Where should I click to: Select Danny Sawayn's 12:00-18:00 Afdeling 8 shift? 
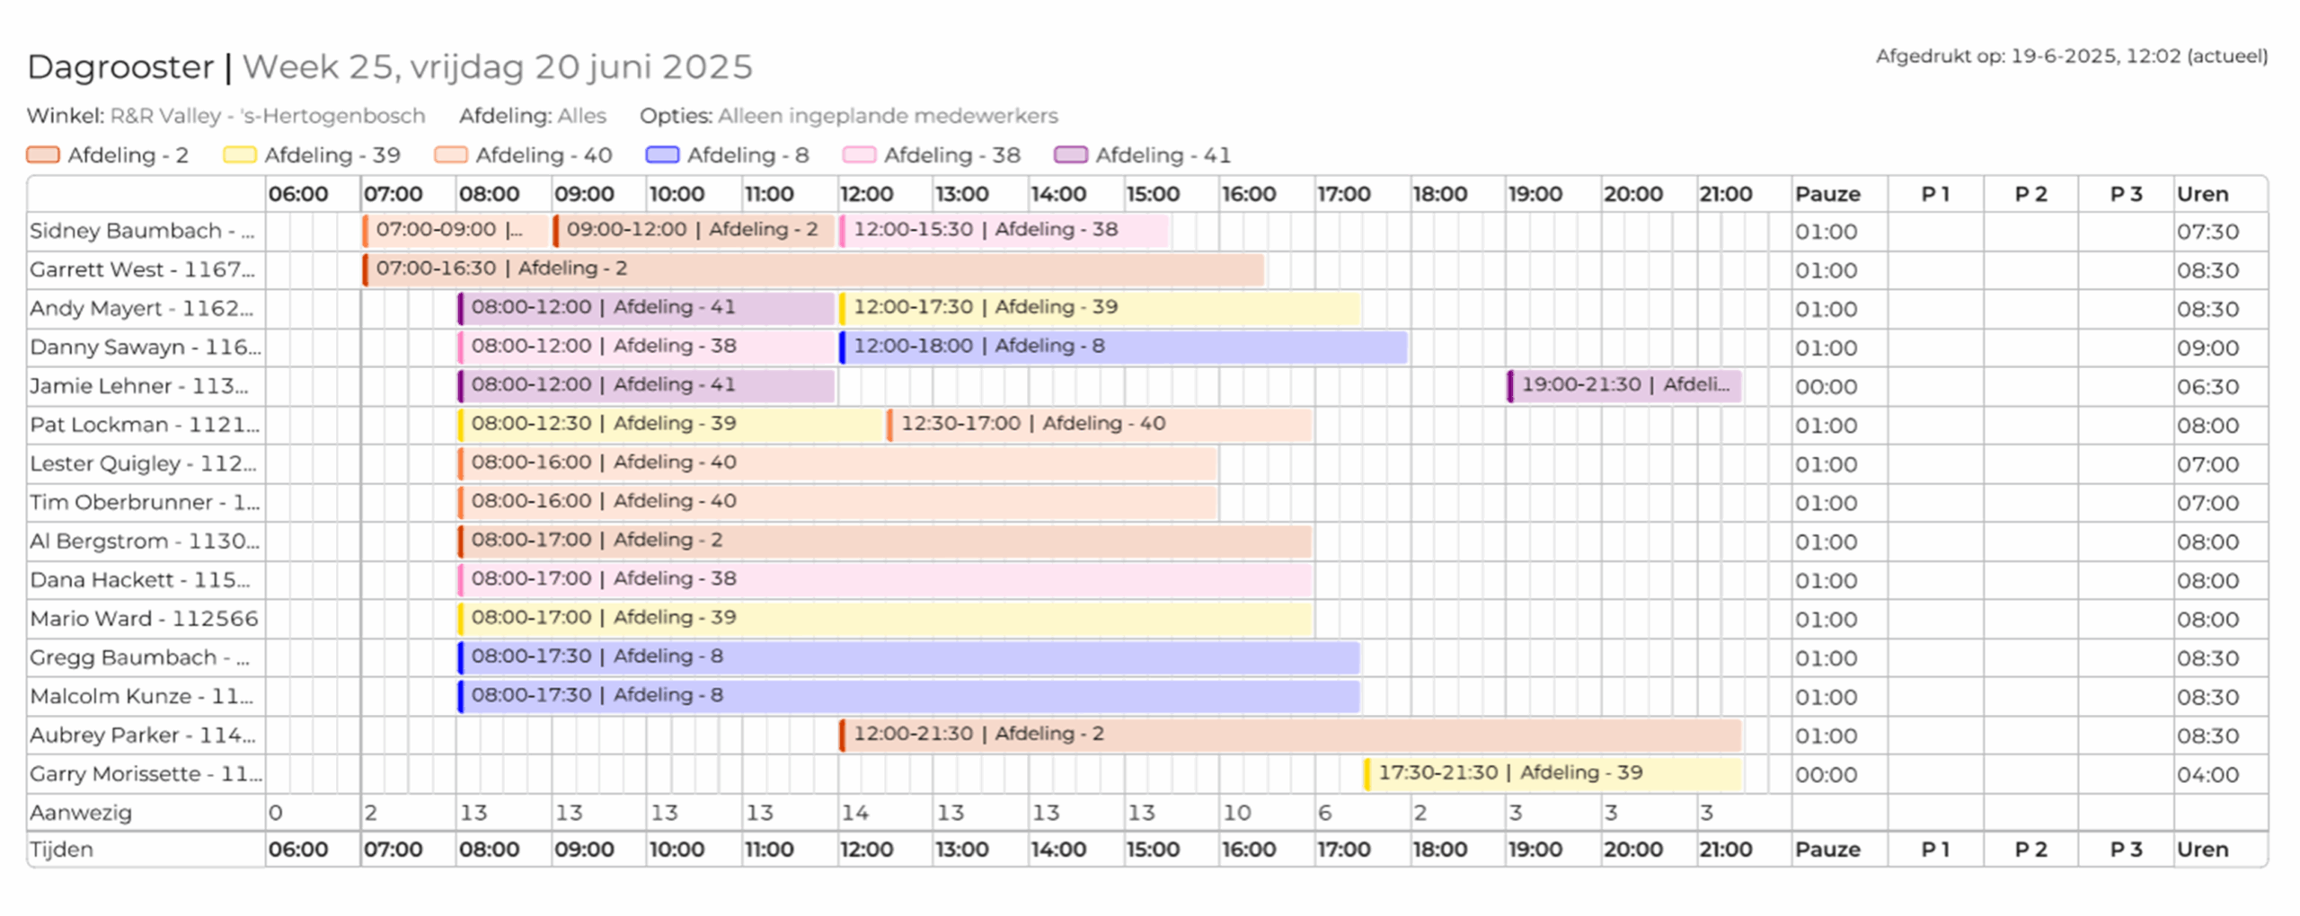(1123, 347)
